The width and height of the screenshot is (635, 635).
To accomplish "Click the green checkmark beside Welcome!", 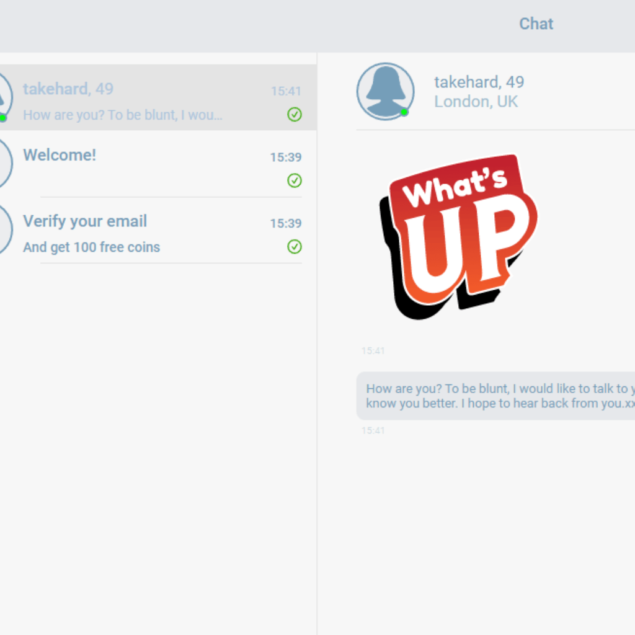I will pyautogui.click(x=295, y=180).
